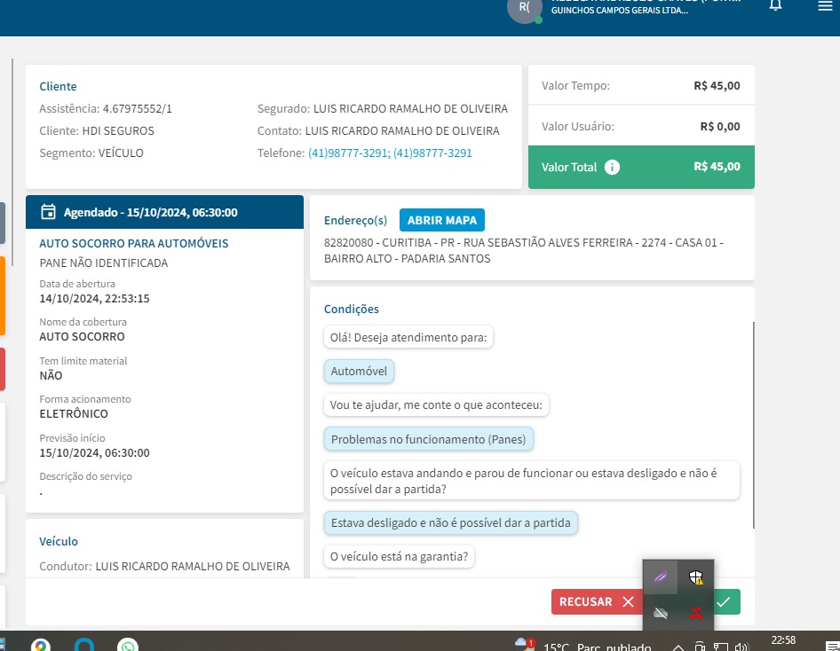Click Vou te ajudar, me conte message

436,405
